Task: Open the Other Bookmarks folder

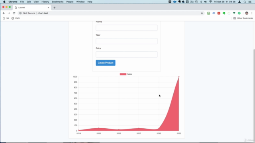Action: 243,18
